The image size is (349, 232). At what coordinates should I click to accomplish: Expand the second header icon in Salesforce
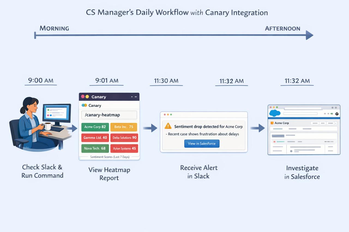pyautogui.click(x=329, y=113)
